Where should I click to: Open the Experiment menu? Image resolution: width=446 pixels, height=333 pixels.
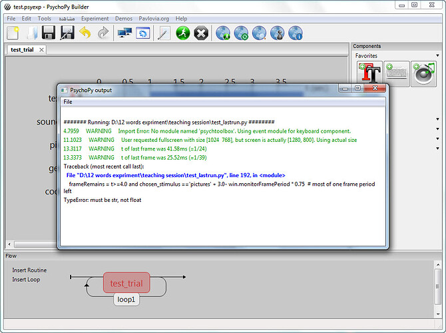(95, 19)
